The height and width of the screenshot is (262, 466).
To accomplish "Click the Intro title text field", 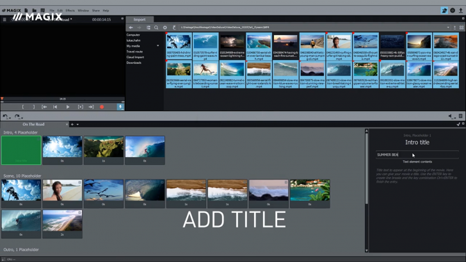I will point(417,155).
